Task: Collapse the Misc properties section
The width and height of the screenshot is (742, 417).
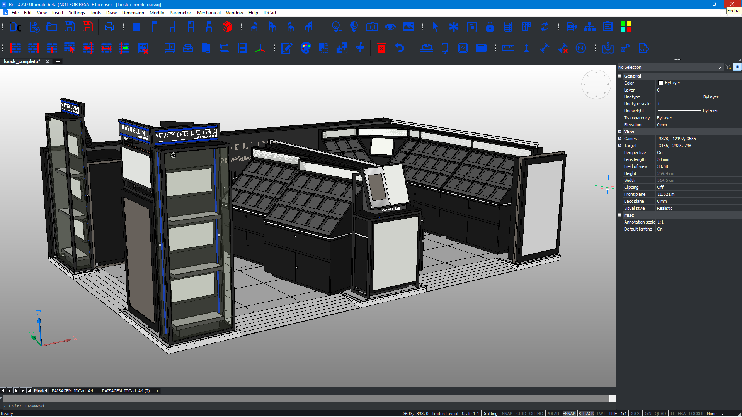Action: pos(620,215)
